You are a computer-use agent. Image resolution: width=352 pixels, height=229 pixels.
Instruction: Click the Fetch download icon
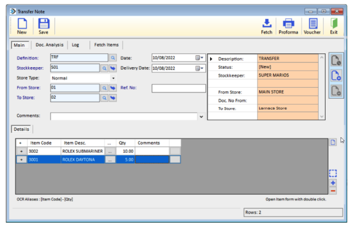(266, 24)
